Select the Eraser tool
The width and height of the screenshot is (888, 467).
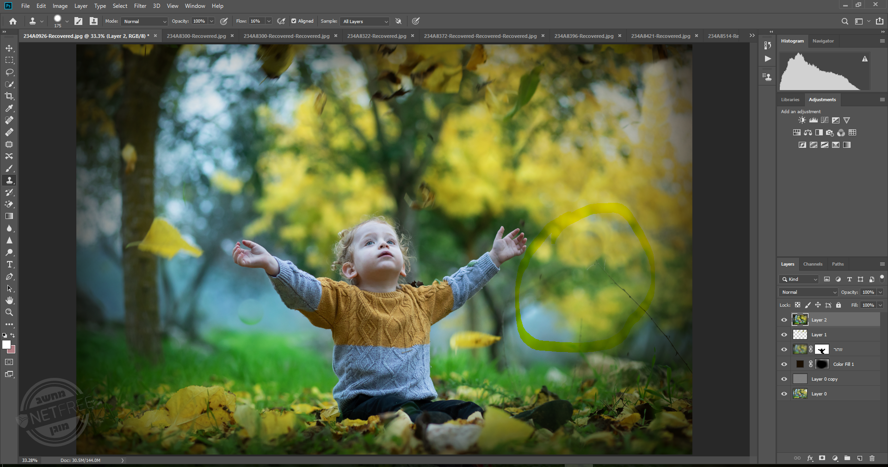coord(9,204)
